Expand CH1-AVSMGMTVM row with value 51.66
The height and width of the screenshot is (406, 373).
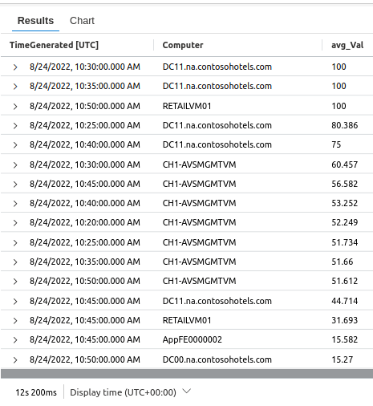pos(15,262)
